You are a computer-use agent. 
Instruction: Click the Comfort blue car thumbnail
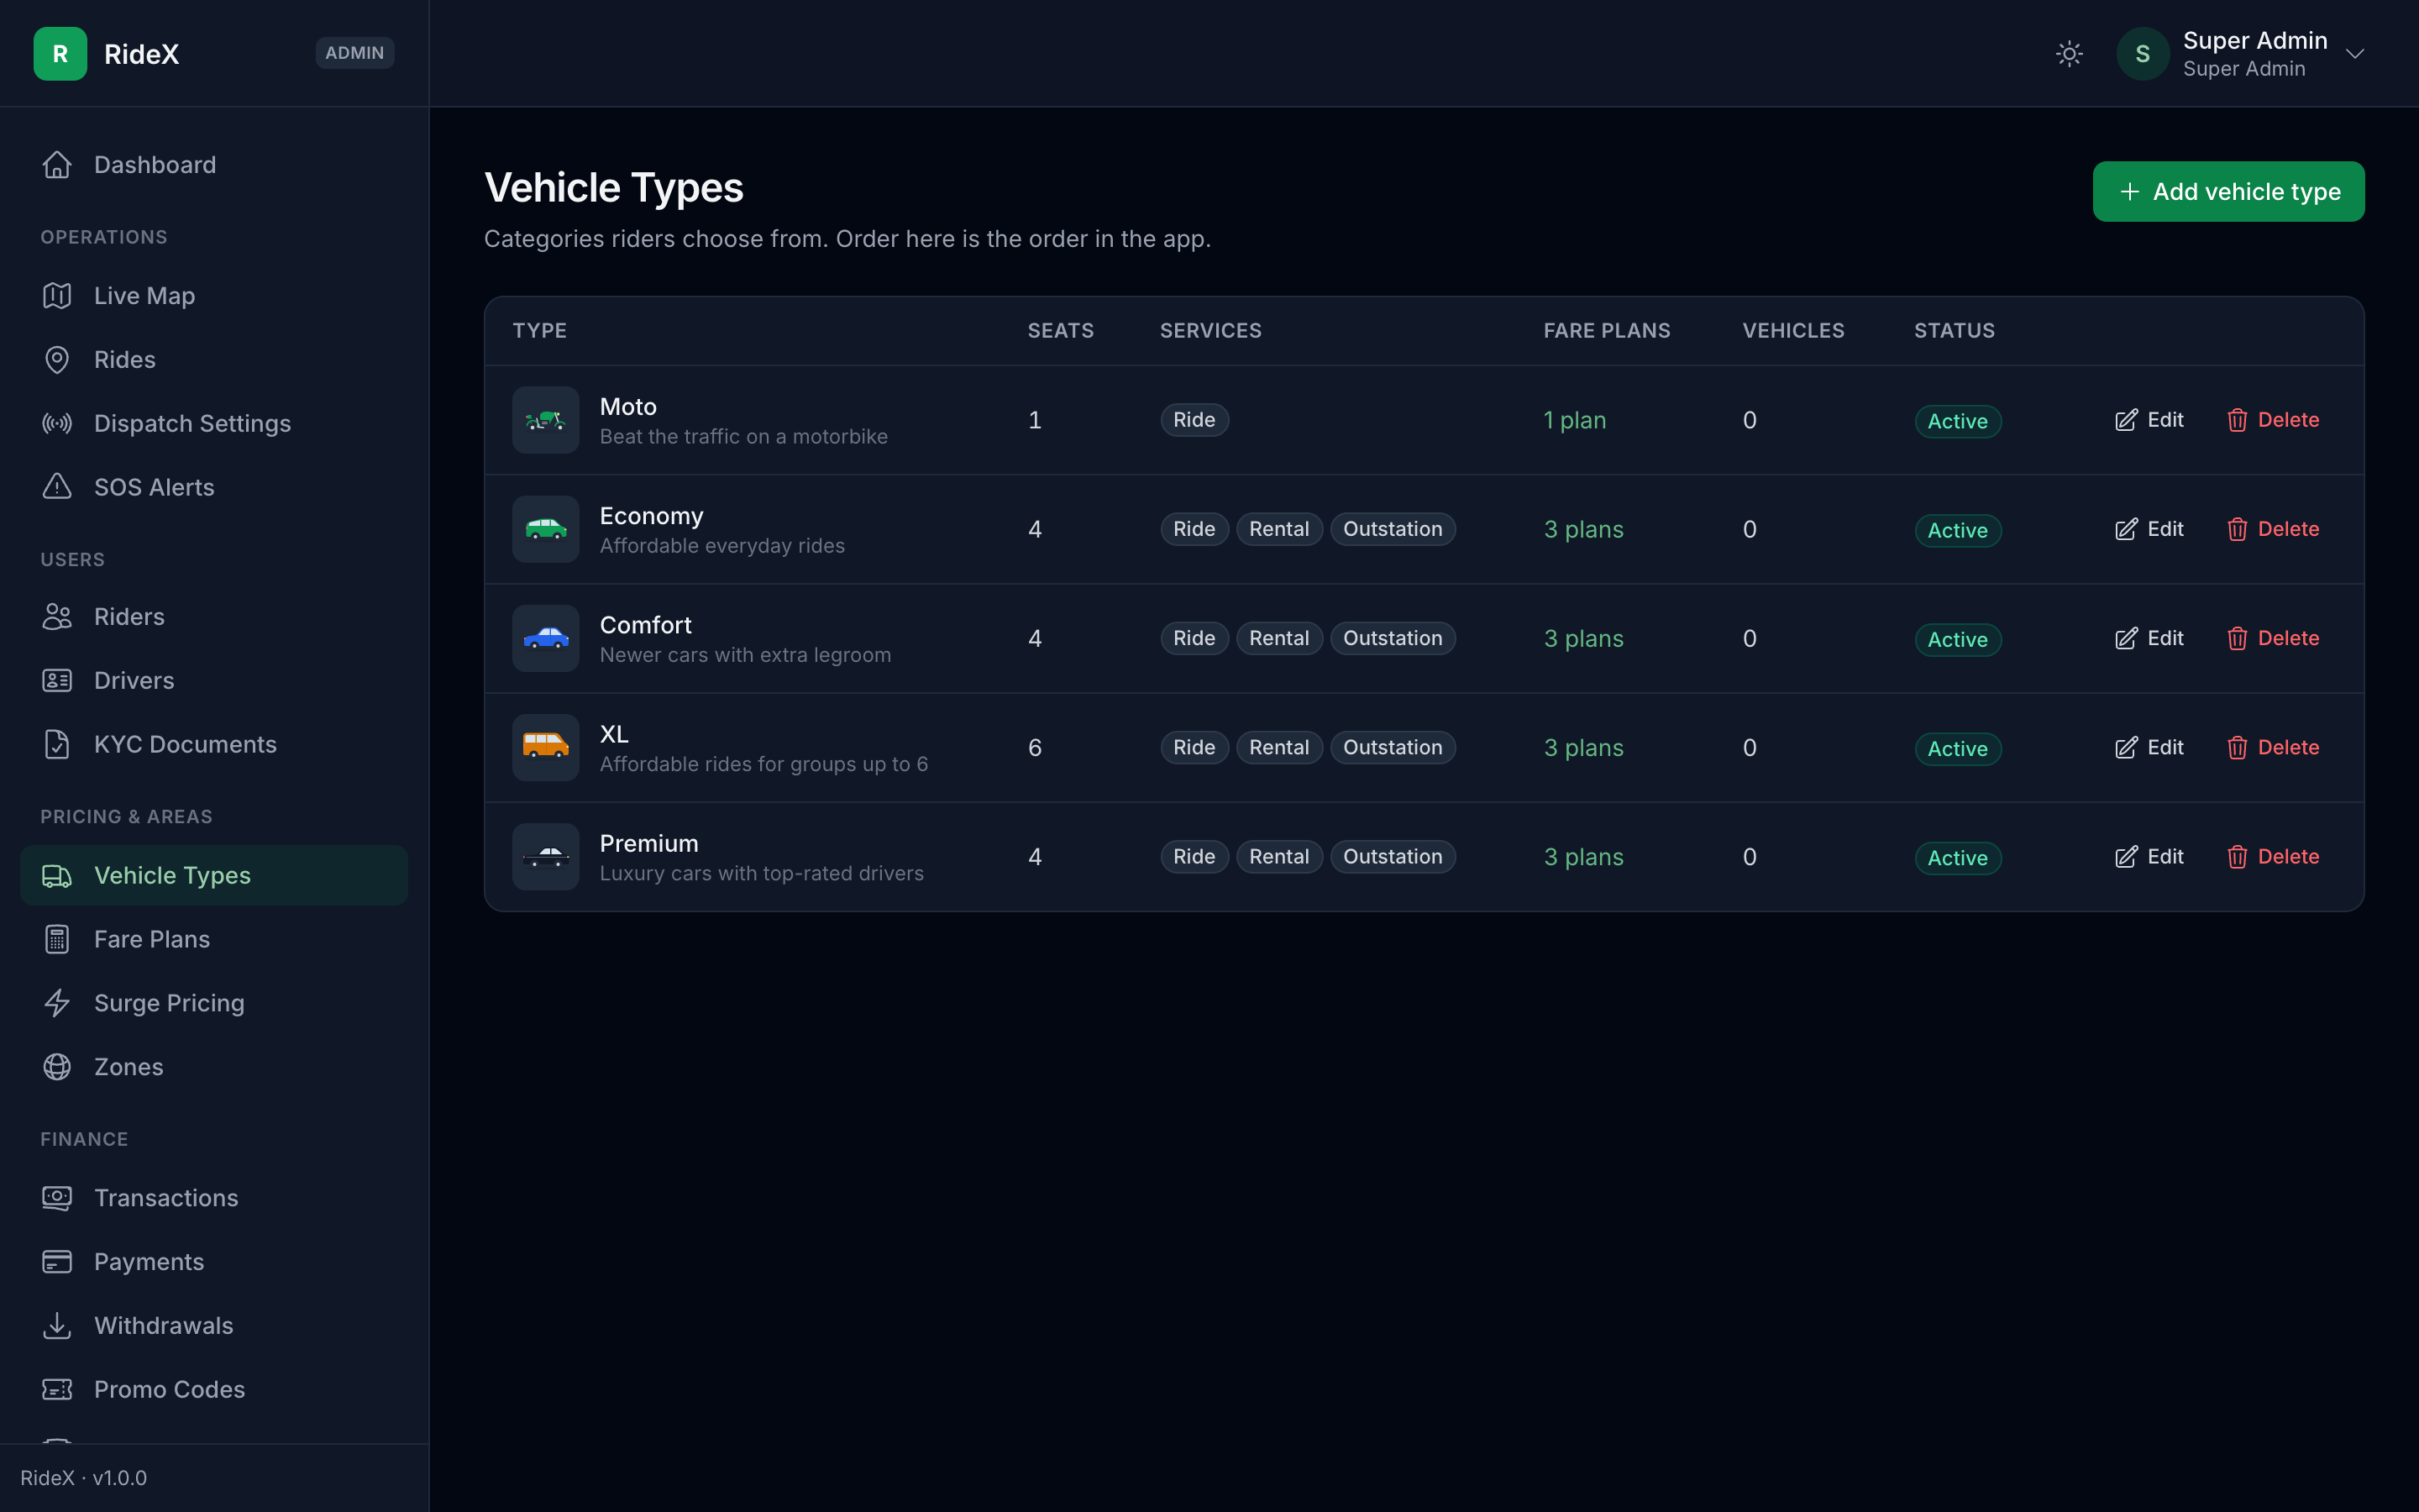[x=546, y=638]
